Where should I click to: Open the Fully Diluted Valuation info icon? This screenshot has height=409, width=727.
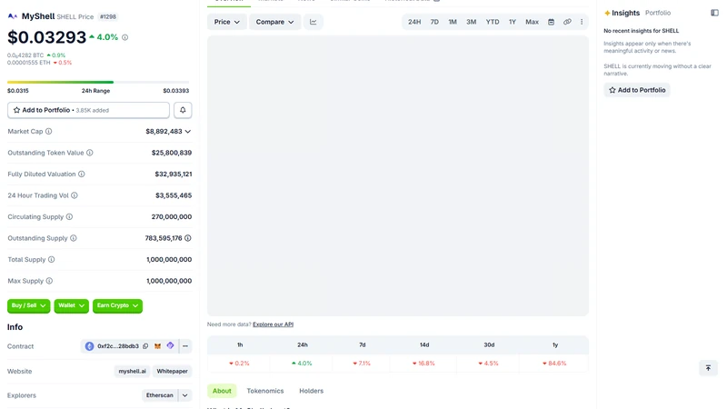coord(82,174)
